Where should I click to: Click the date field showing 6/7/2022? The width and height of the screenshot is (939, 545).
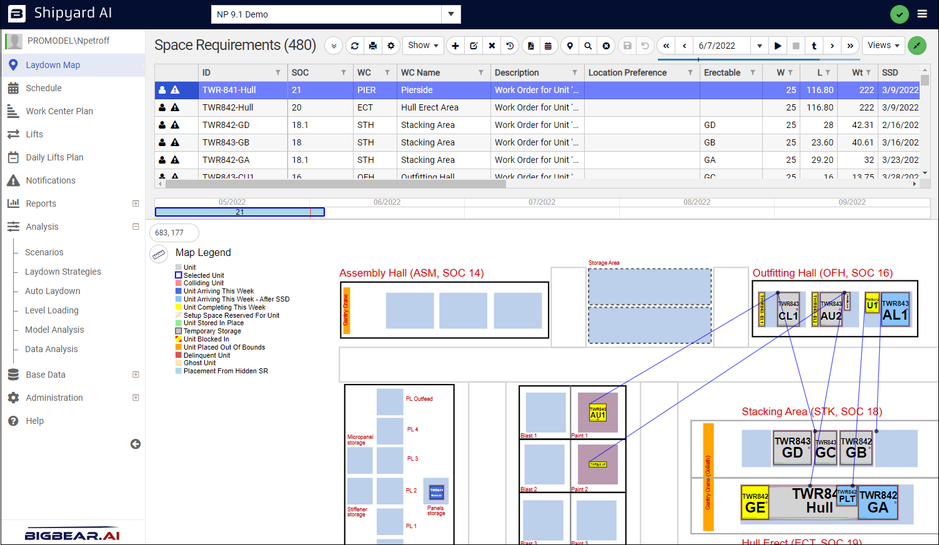[x=723, y=46]
